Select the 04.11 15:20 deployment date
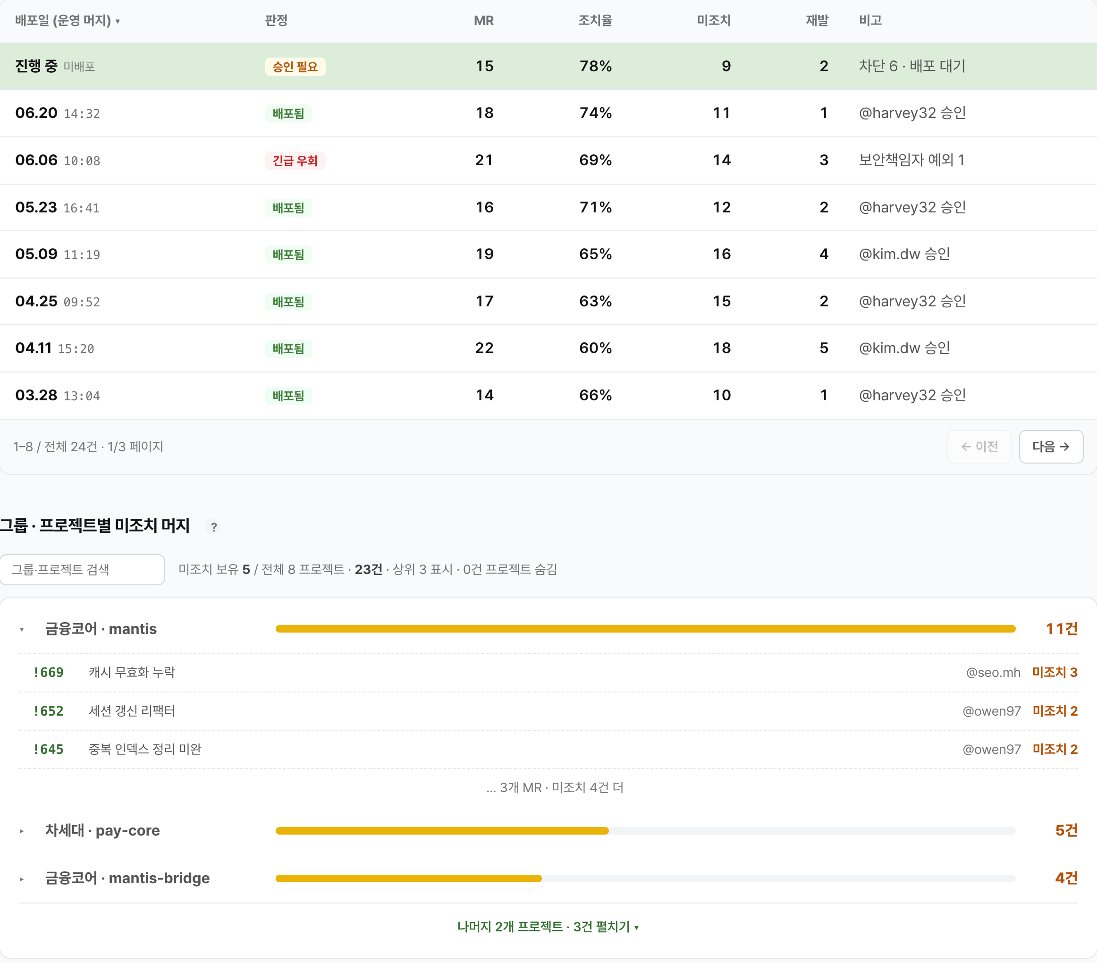 (55, 348)
